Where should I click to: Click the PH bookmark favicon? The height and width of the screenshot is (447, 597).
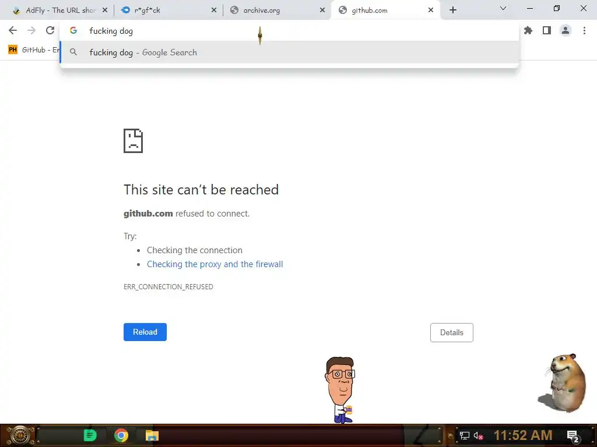pos(13,50)
